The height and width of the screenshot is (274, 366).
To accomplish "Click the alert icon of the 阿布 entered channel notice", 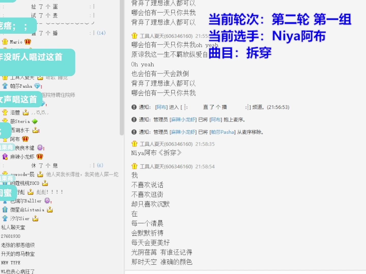I will (x=134, y=107).
